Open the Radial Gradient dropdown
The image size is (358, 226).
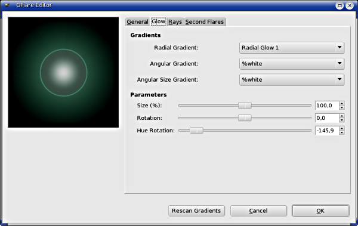pyautogui.click(x=292, y=48)
